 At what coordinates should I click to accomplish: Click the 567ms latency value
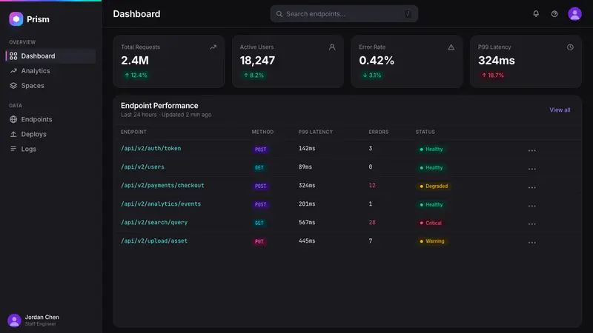pyautogui.click(x=307, y=223)
